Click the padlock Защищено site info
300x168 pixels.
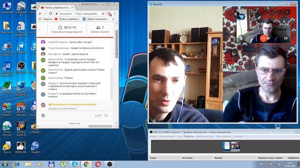point(64,14)
